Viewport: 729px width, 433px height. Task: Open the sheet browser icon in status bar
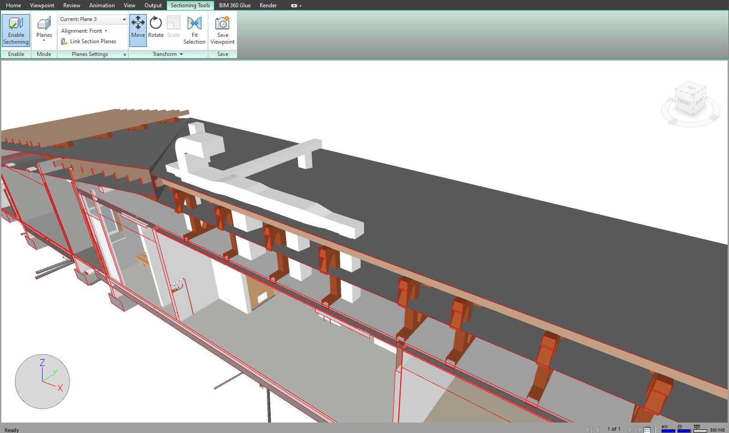[647, 429]
